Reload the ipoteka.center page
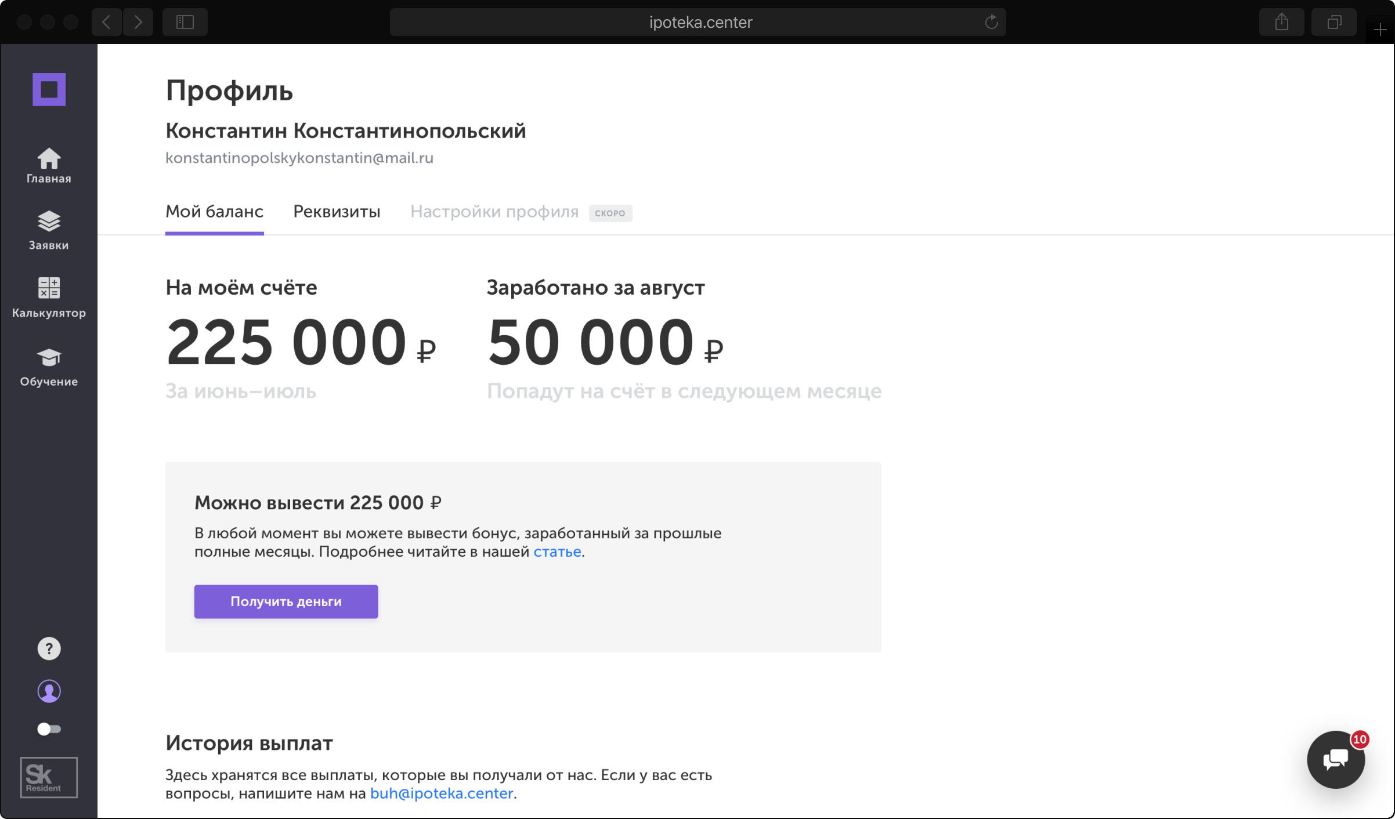 [x=992, y=22]
